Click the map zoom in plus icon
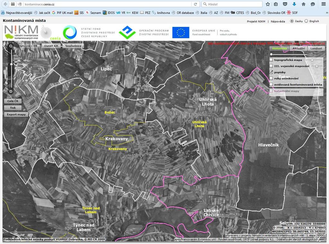The width and height of the screenshot is (329, 244). 11,46
